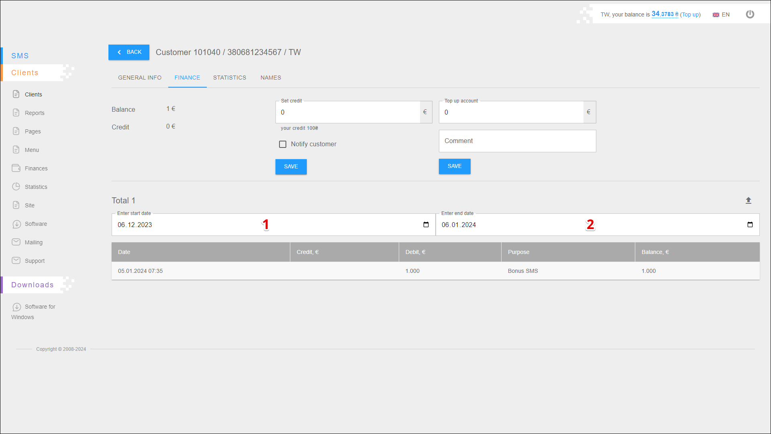771x434 pixels.
Task: Open the start date calendar picker
Action: click(426, 225)
